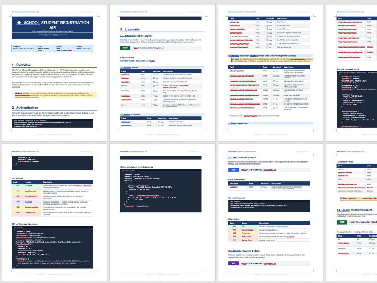Toggle the Required checkbox in the nationality row

tap(154, 91)
